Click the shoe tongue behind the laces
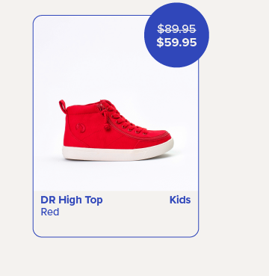This screenshot has width=269, height=276. coord(102,106)
